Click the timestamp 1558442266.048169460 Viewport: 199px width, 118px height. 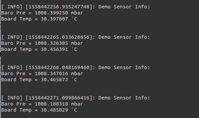[59, 67]
